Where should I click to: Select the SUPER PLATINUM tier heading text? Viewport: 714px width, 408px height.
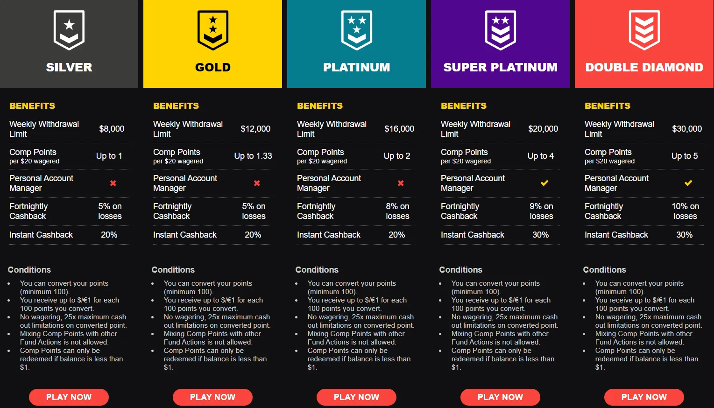[501, 67]
